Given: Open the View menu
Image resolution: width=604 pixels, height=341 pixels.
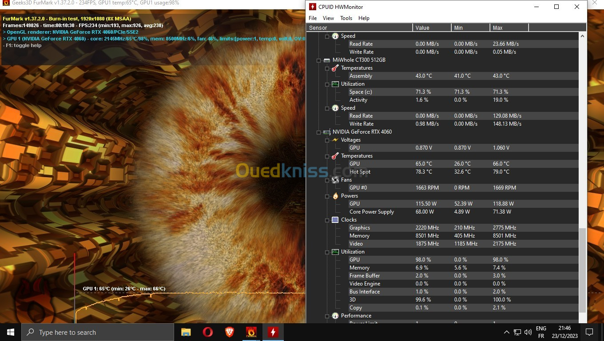Looking at the screenshot, I should [328, 18].
